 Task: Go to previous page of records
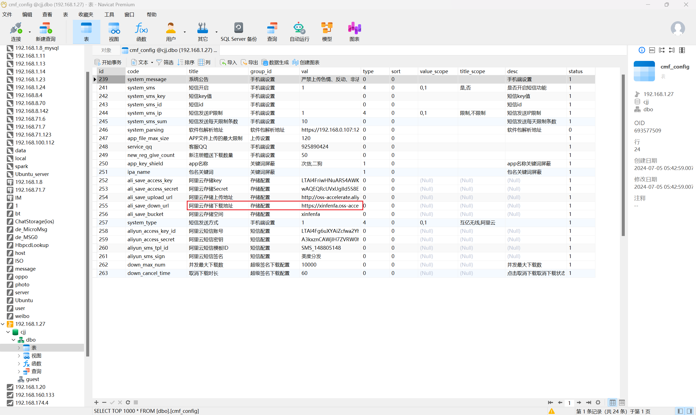(x=560, y=402)
